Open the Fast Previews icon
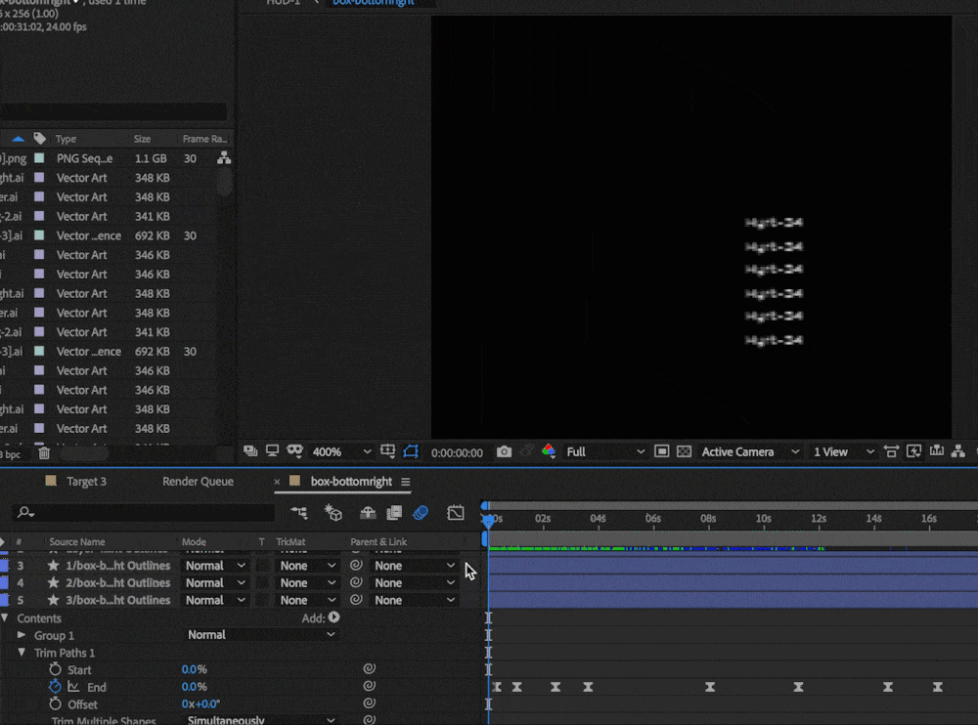 913,451
